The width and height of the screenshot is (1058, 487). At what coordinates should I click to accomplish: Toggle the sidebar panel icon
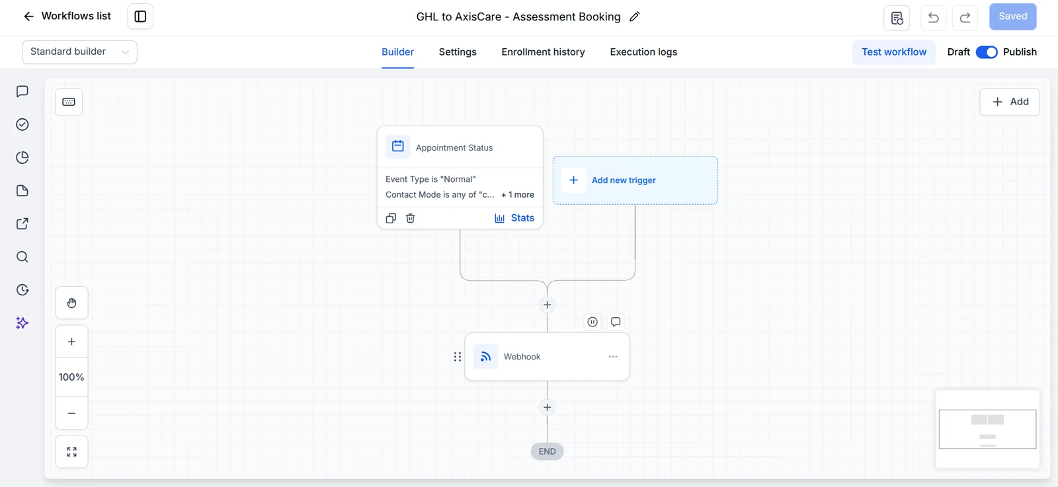click(x=140, y=17)
